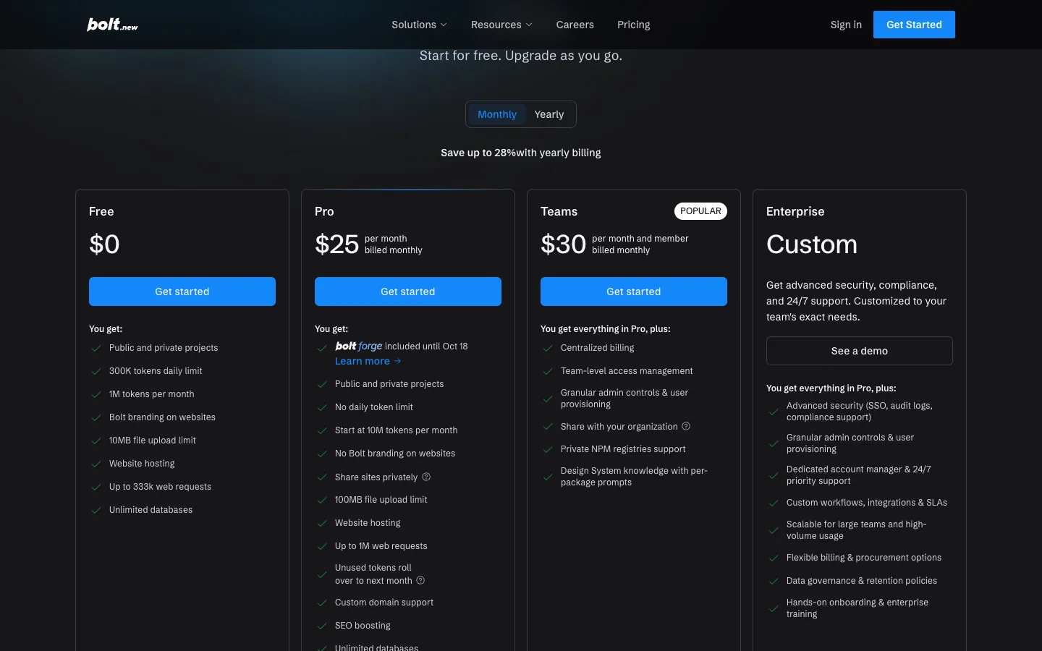Click the info icon beside over to next month
The height and width of the screenshot is (651, 1042).
click(x=420, y=580)
